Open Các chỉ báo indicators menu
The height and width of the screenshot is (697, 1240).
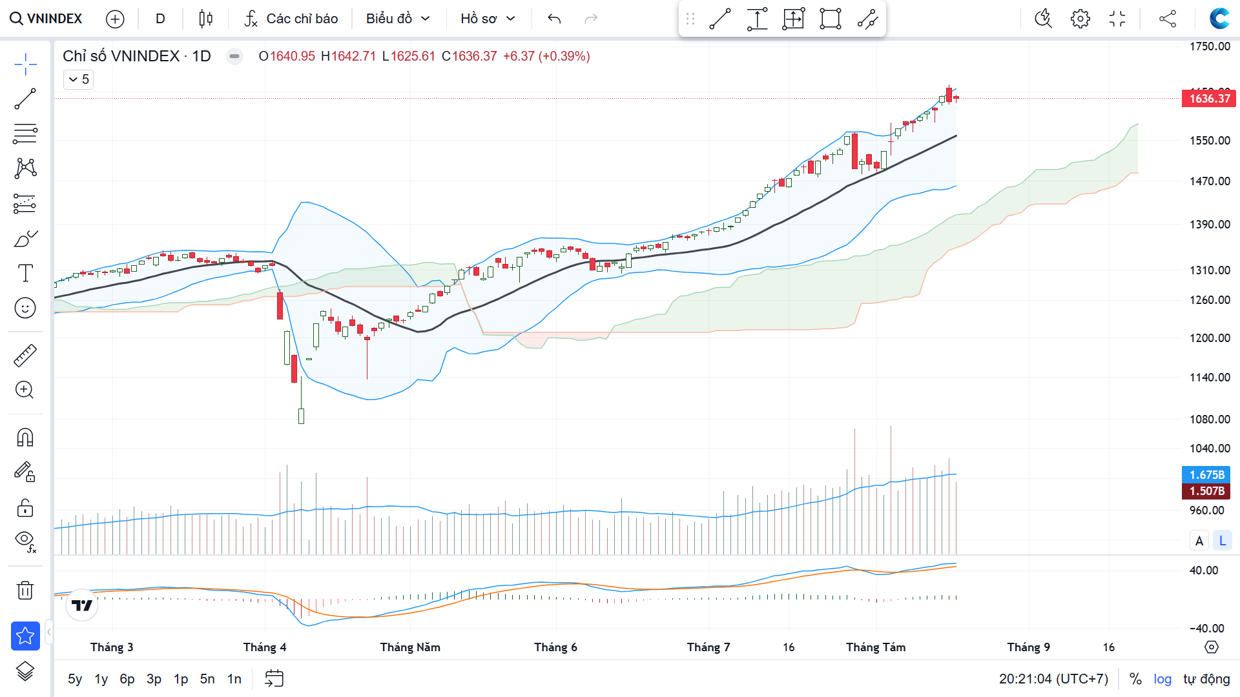(291, 19)
